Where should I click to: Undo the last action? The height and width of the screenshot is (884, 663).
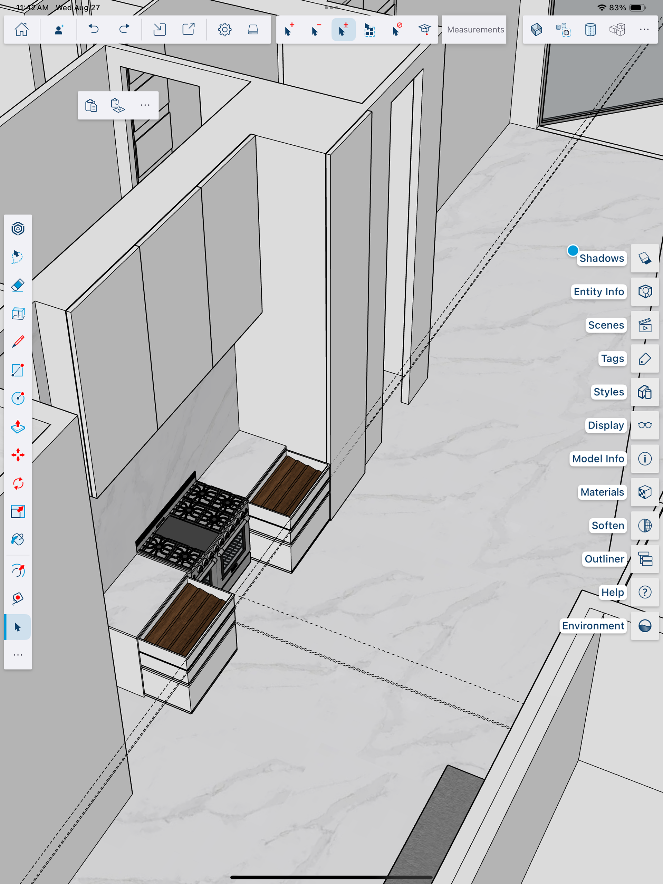point(94,30)
